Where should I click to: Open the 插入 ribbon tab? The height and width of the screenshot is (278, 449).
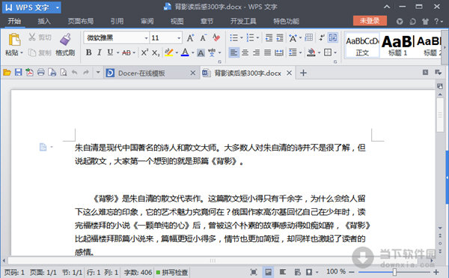point(44,21)
